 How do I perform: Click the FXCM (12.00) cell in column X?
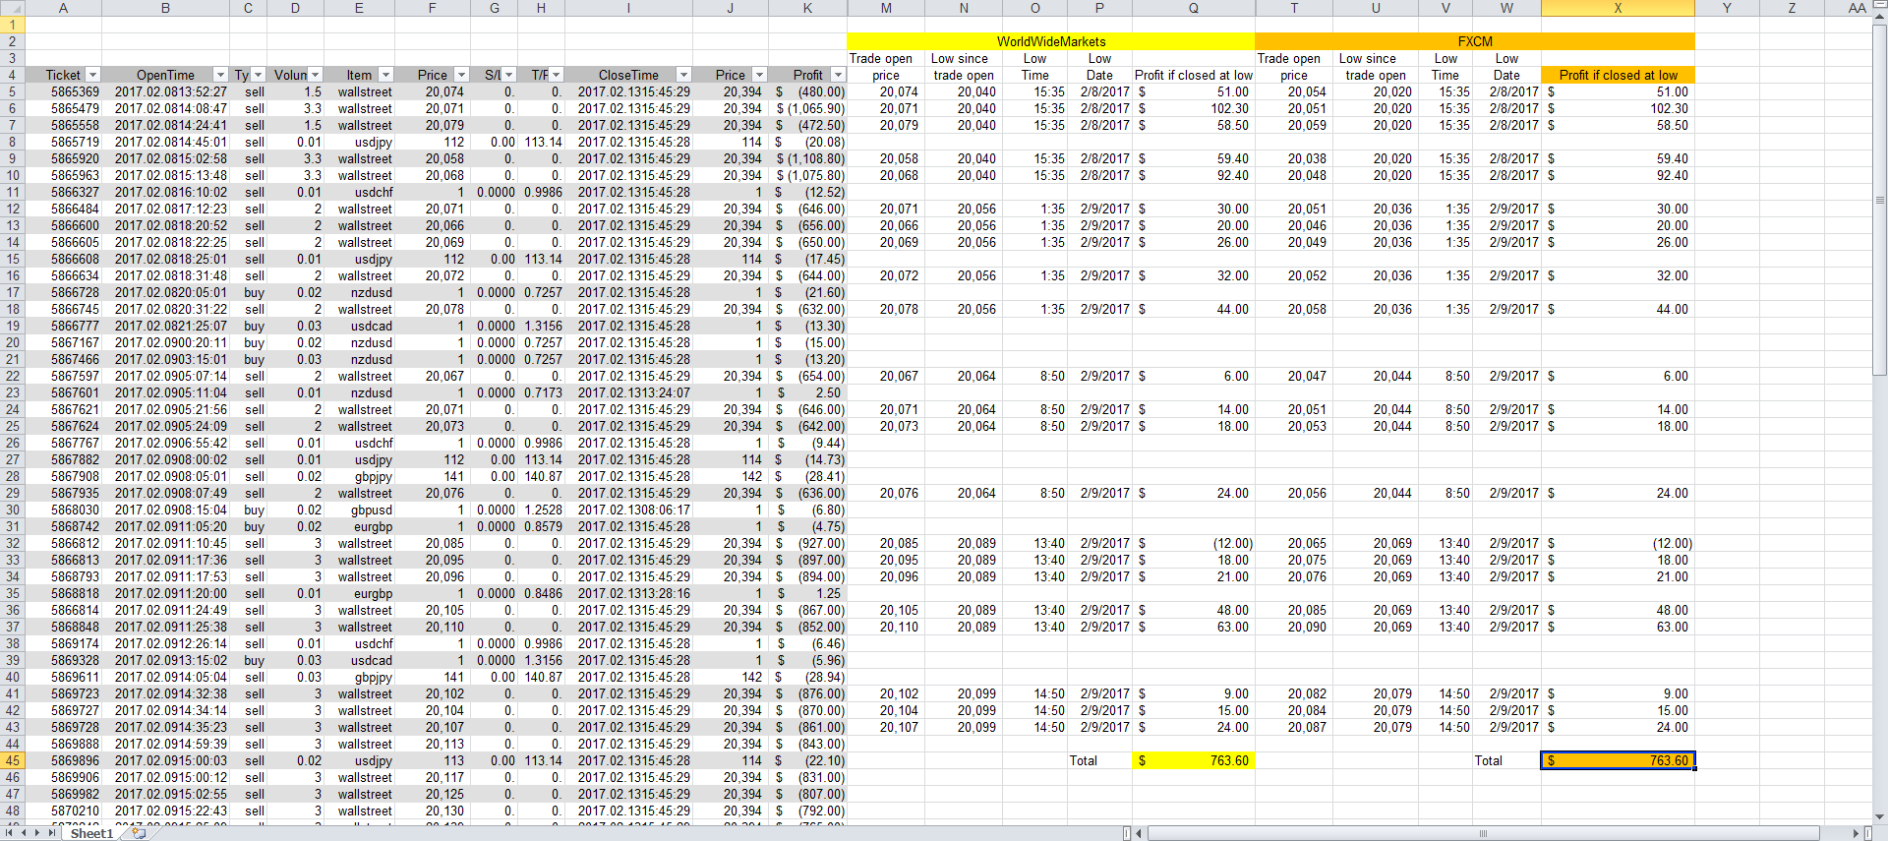pyautogui.click(x=1618, y=543)
